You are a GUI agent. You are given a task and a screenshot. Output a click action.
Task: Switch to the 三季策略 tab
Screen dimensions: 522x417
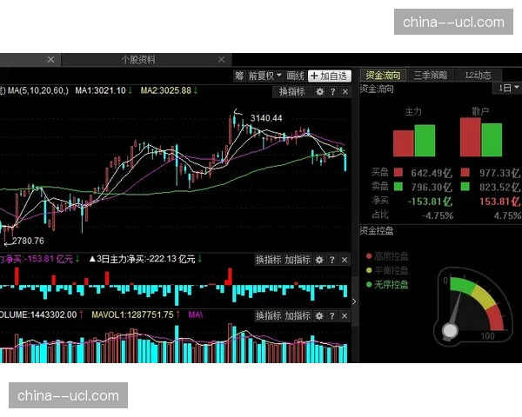(431, 76)
